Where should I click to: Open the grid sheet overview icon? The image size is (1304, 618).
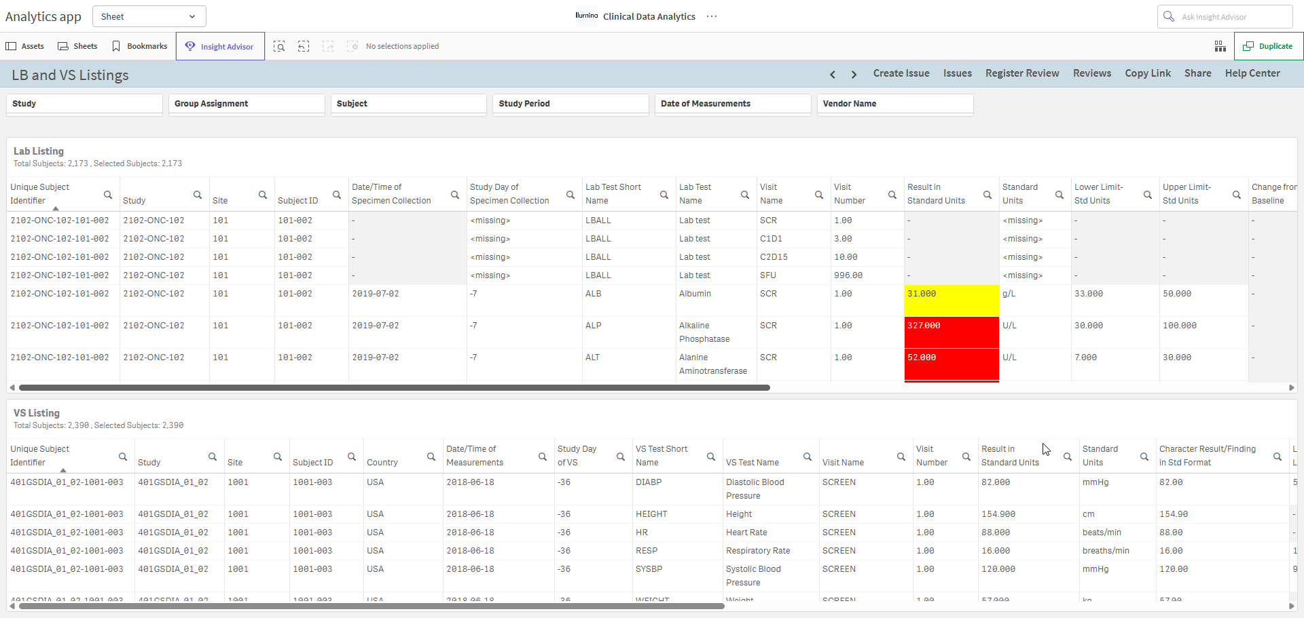pos(1220,46)
